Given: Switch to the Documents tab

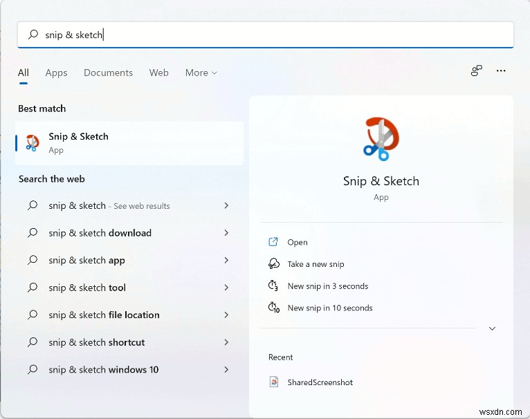Looking at the screenshot, I should pos(108,73).
